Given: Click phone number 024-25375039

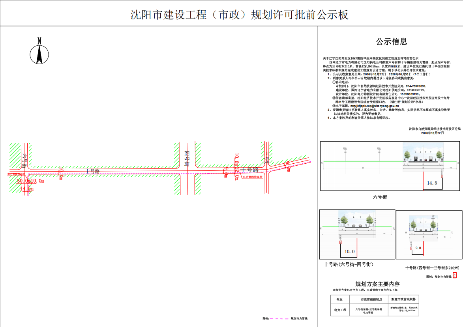Looking at the screenshot, I should 416,86.
